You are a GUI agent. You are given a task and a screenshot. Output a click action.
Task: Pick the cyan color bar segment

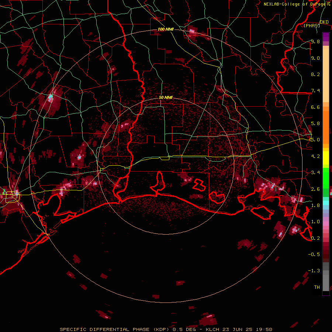(326, 203)
